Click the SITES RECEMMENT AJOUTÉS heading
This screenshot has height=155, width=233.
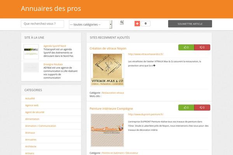(x=110, y=38)
